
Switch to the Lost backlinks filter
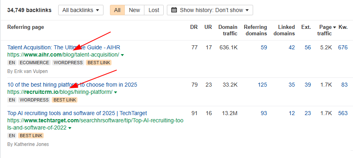pos(154,10)
